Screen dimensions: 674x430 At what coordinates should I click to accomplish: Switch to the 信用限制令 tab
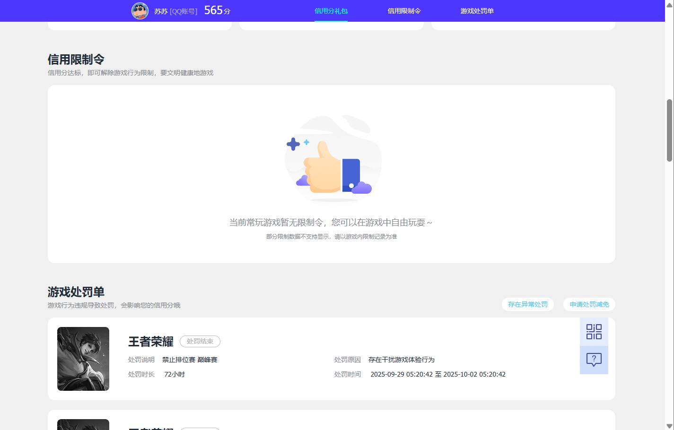coord(403,10)
